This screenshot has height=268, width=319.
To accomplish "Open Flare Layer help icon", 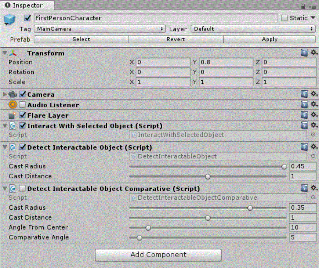I will (x=304, y=115).
